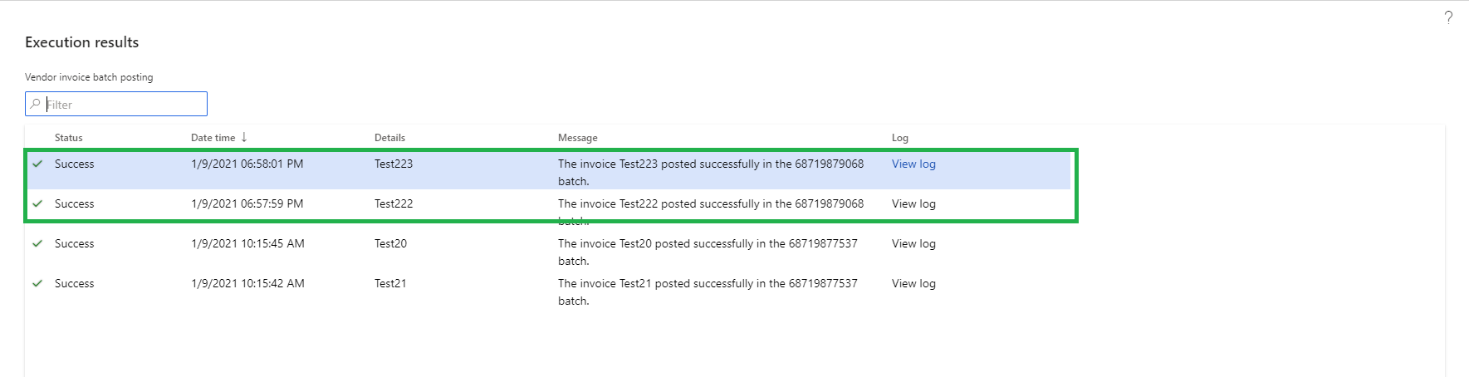Click the Date time sort arrow
The image size is (1469, 377).
point(244,137)
